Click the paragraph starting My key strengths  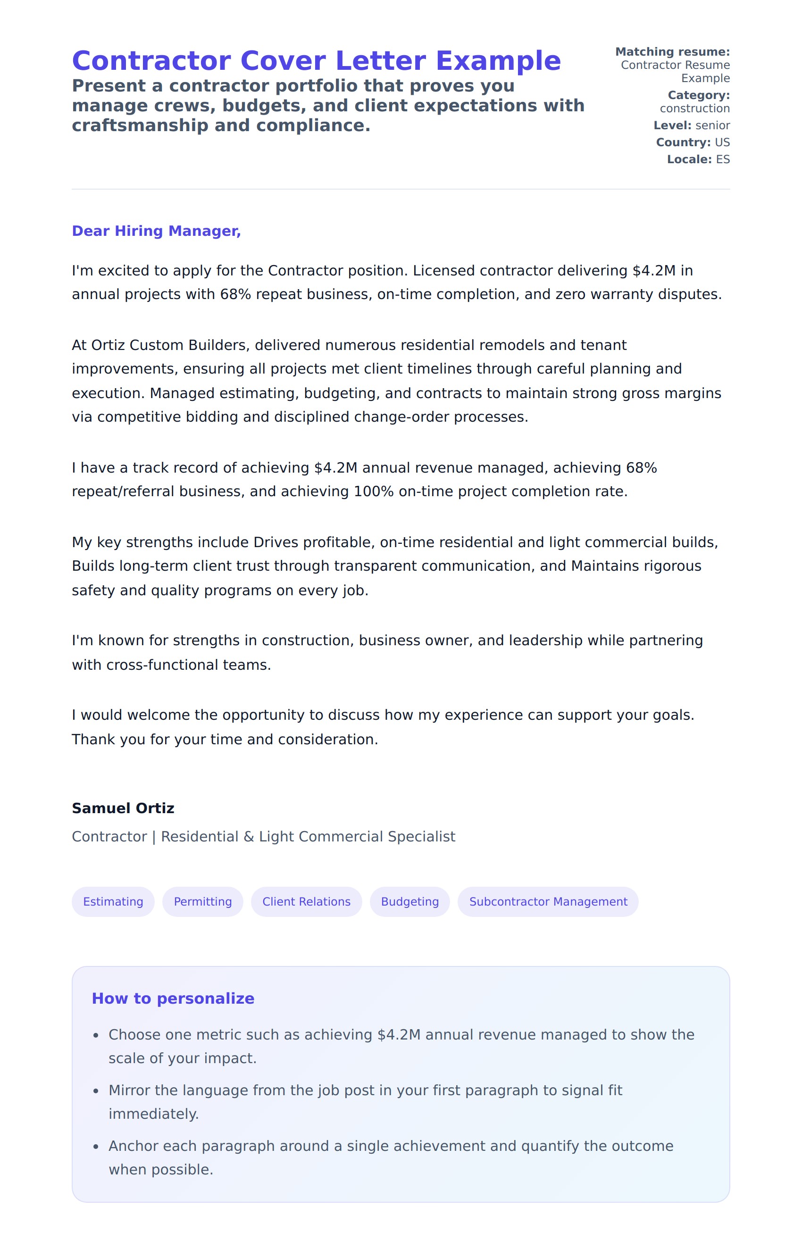tap(396, 566)
